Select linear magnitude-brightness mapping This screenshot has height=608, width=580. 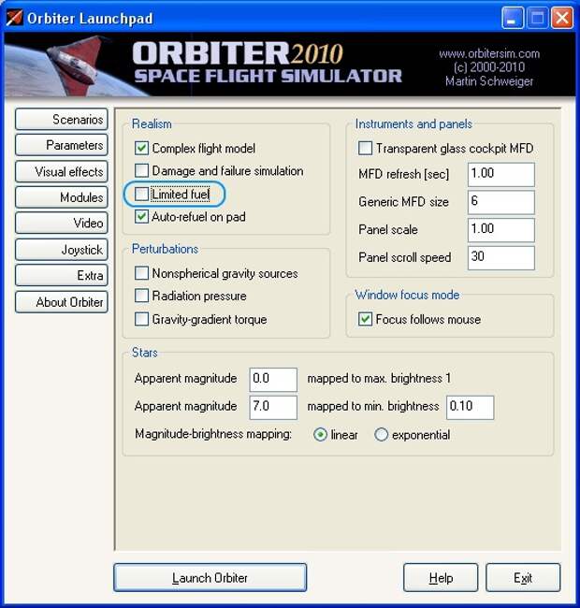320,435
